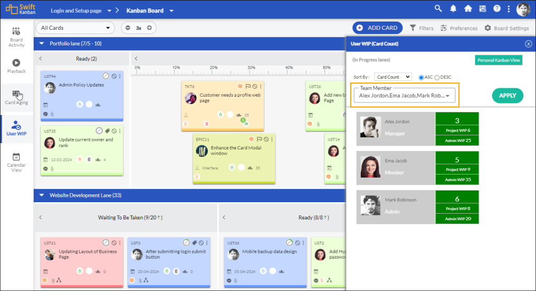Viewport: 536px width, 291px height.
Task: Click Ema Jacob's card count 5
Action: click(457, 160)
